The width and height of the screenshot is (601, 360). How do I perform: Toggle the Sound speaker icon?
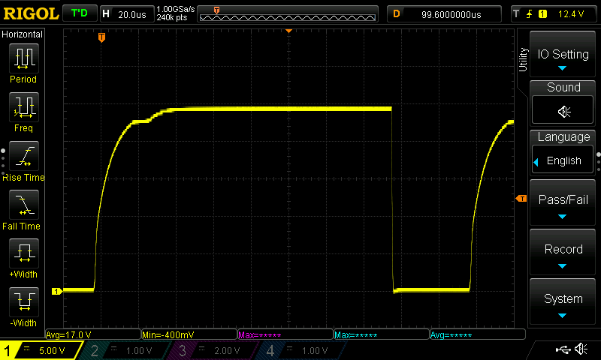563,111
